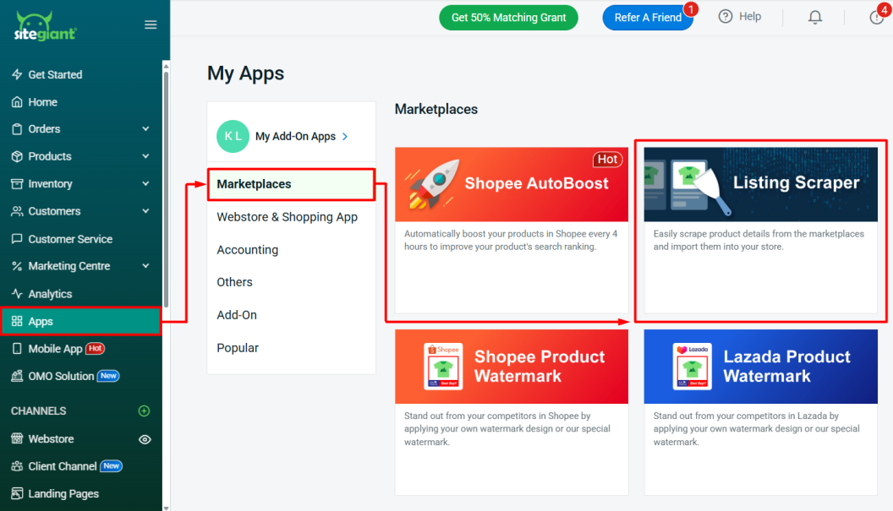This screenshot has width=893, height=511.
Task: Open My Add-On Apps link
Action: click(x=296, y=137)
